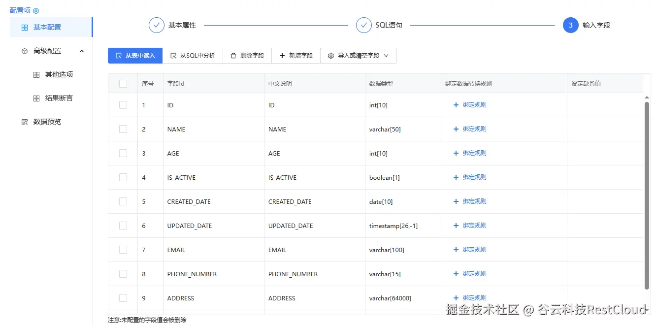This screenshot has height=326, width=656.
Task: Click the SQL语句 step checkmark circle
Action: click(364, 25)
